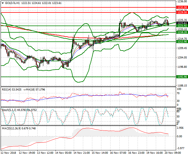Click the 1220.10 price scale value

(x=182, y=29)
